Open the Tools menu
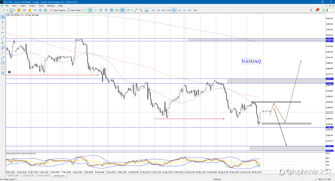 pyautogui.click(x=41, y=5)
